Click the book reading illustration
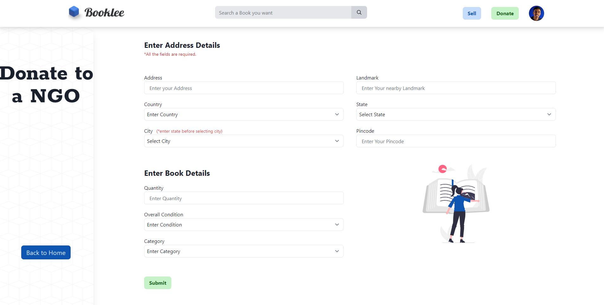This screenshot has width=604, height=305. 456,203
